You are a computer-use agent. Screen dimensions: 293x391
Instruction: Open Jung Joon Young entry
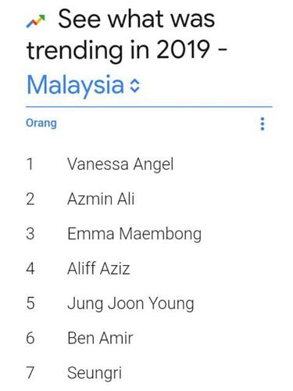coord(130,304)
